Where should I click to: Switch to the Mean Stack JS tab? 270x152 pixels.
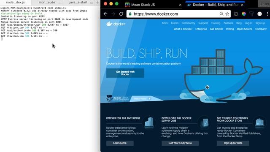coord(153,5)
